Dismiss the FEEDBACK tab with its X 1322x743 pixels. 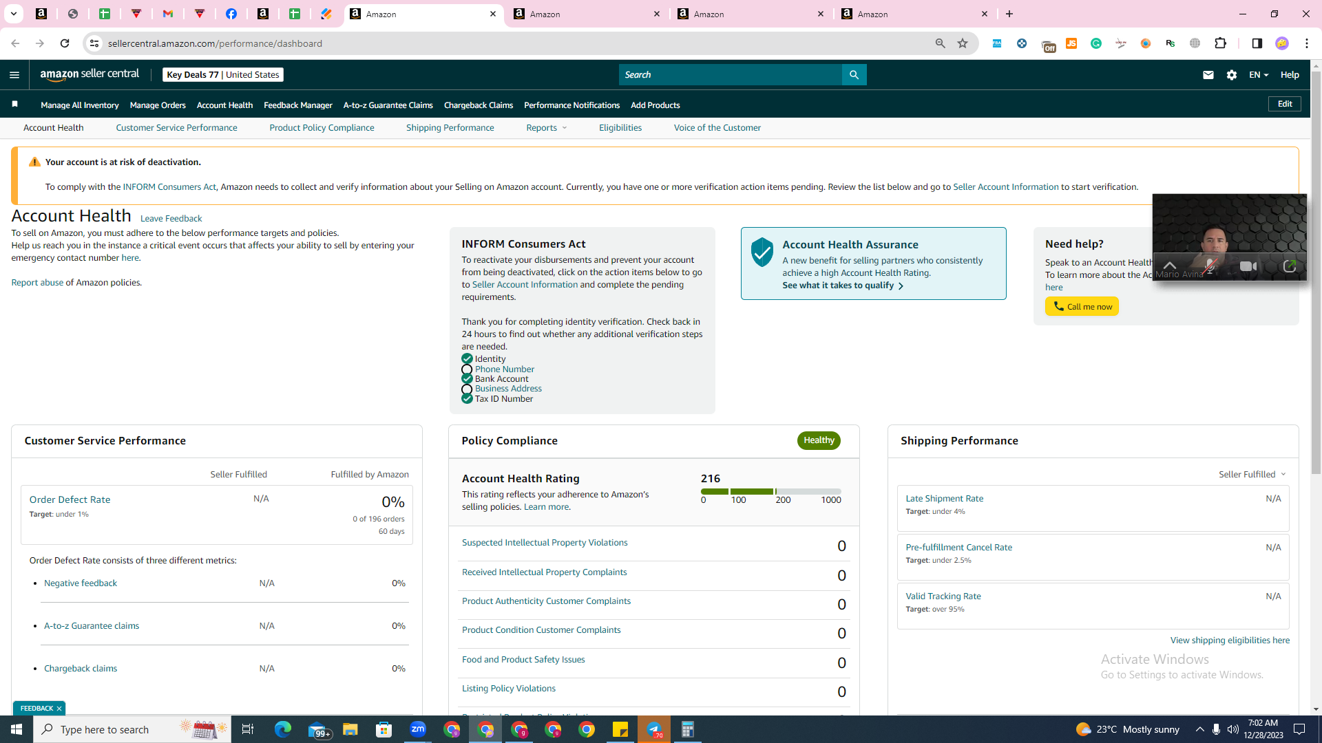[x=59, y=709]
